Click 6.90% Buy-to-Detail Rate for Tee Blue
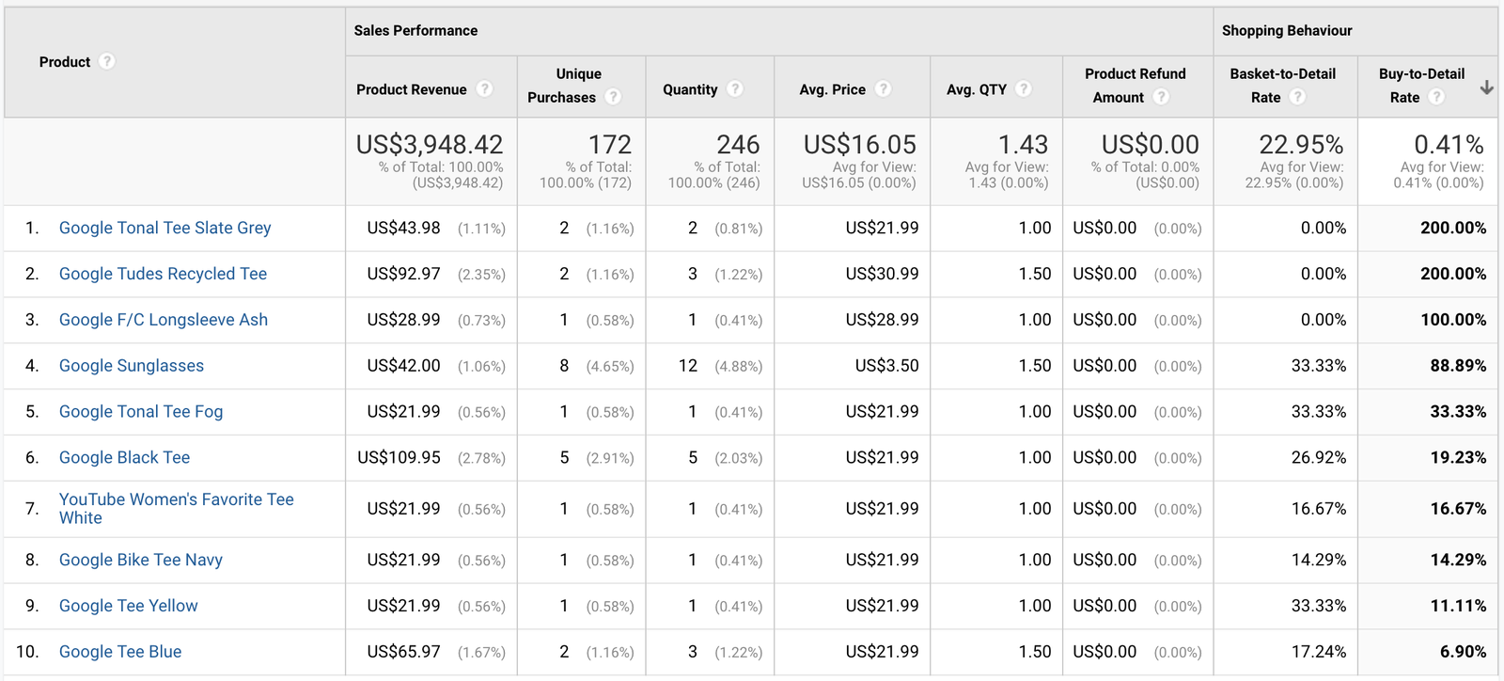The width and height of the screenshot is (1504, 681). [x=1463, y=652]
